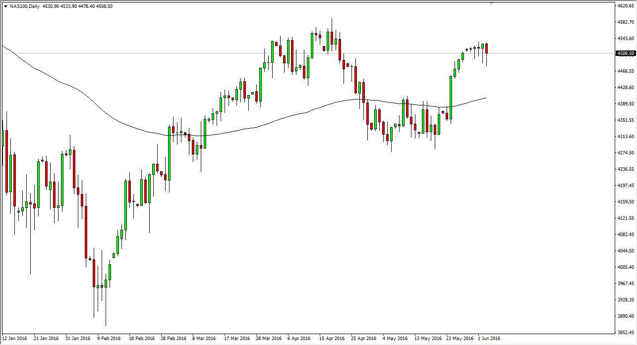Select the chart shift triangle marker at top
This screenshot has height=345, width=637.
point(491,3)
